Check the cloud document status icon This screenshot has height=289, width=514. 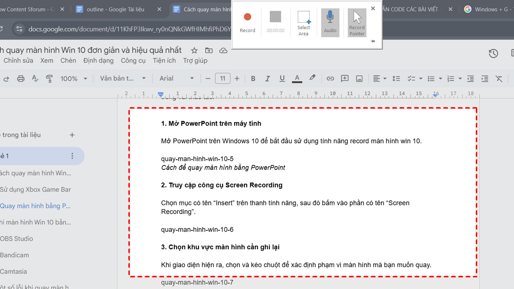tap(223, 51)
